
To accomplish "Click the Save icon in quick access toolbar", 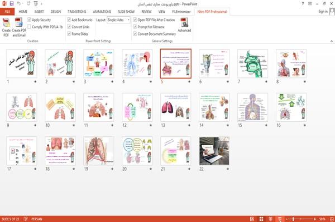I will pos(12,4).
